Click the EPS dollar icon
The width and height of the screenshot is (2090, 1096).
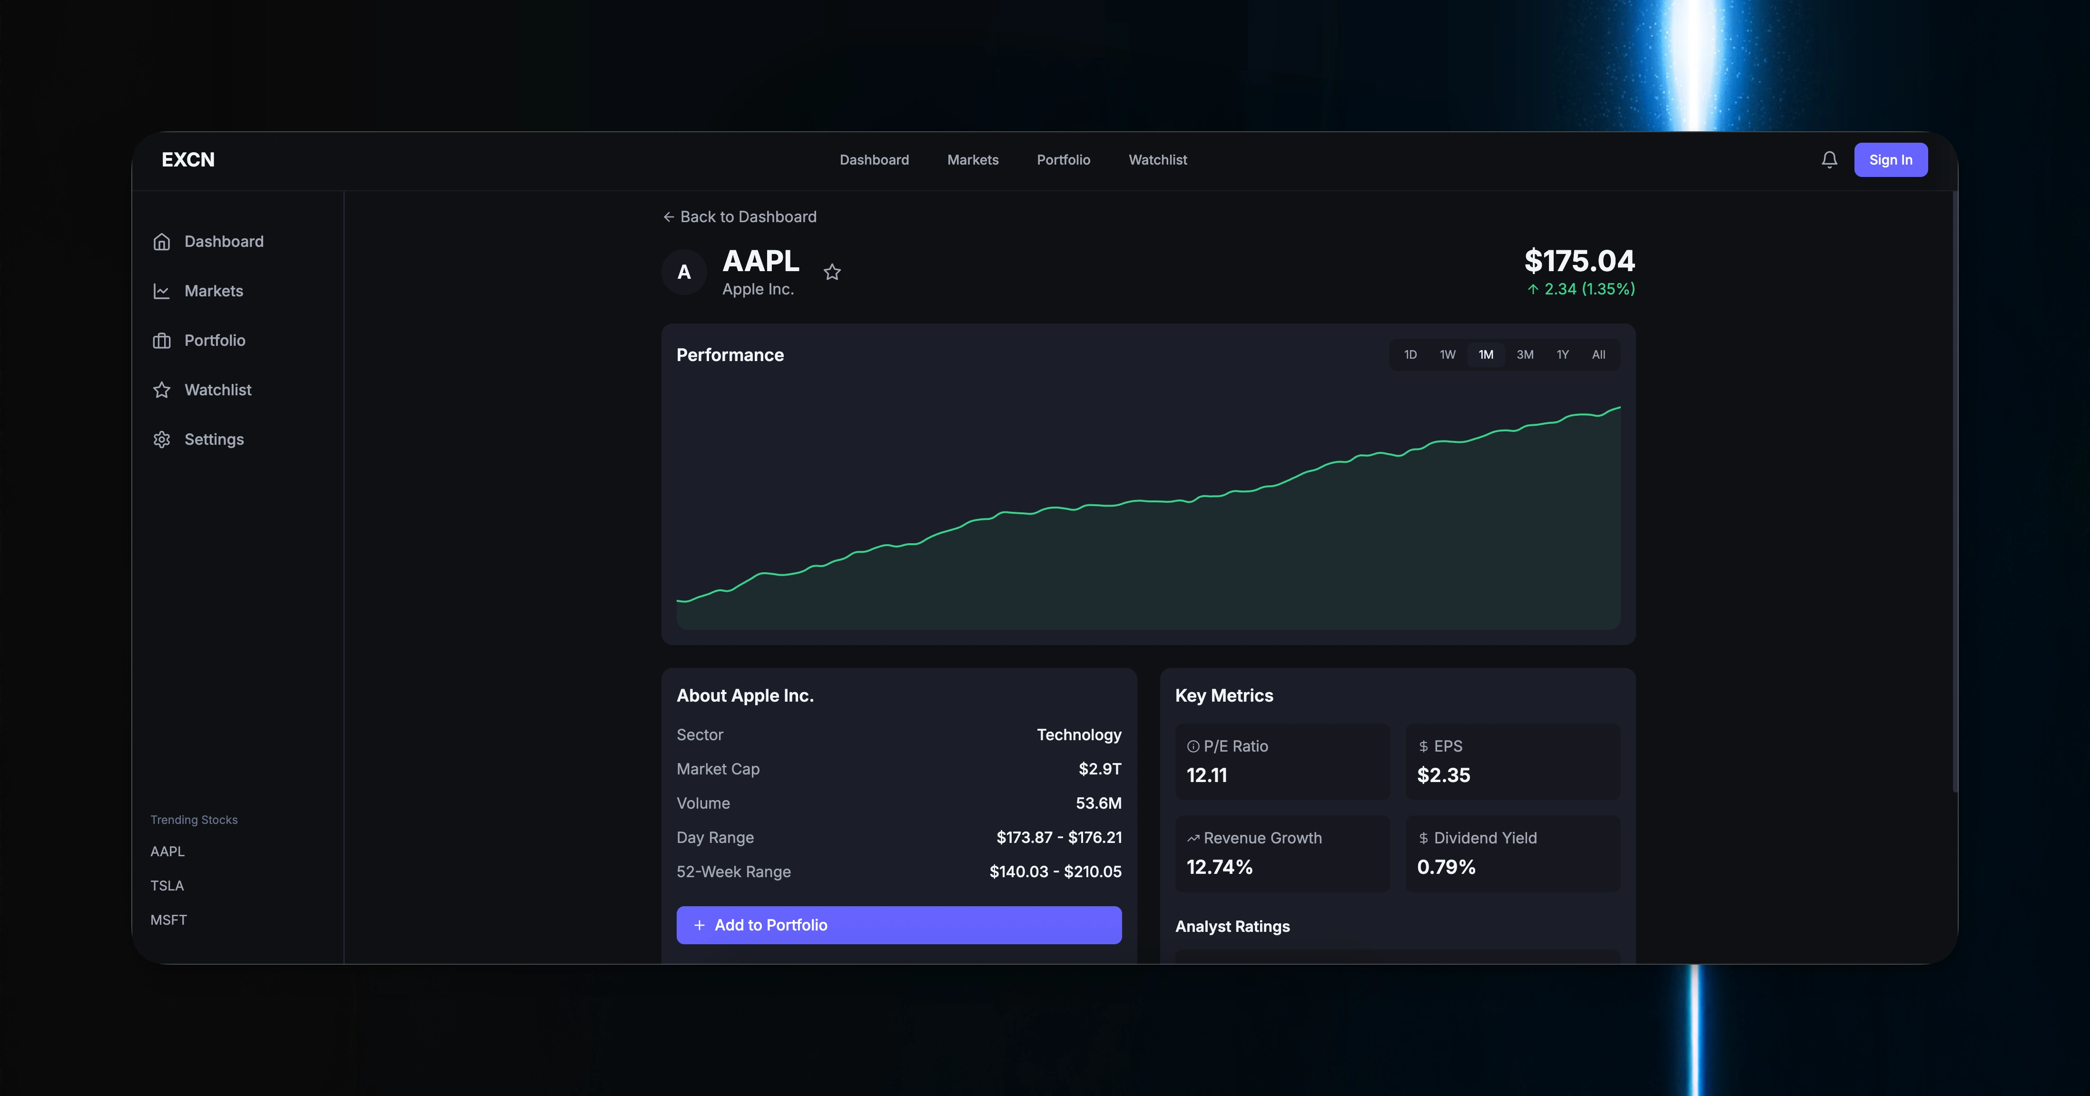click(1423, 746)
